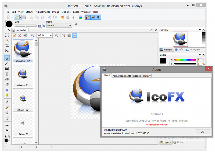Swap foreground and background colors in the toolbox

click(x=9, y=136)
